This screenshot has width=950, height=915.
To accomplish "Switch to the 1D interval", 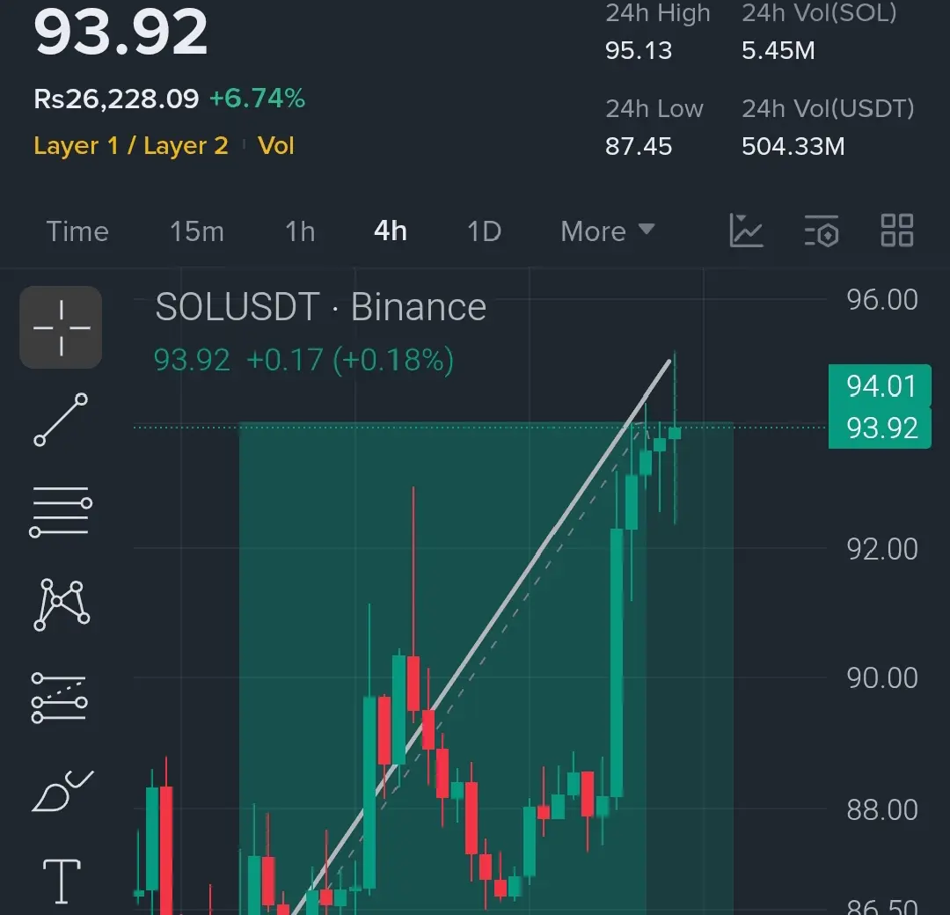I will [484, 231].
